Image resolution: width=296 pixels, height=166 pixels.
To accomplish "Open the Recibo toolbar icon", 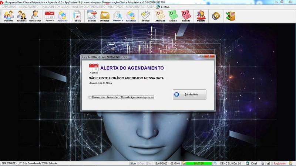I will pos(145,16).
